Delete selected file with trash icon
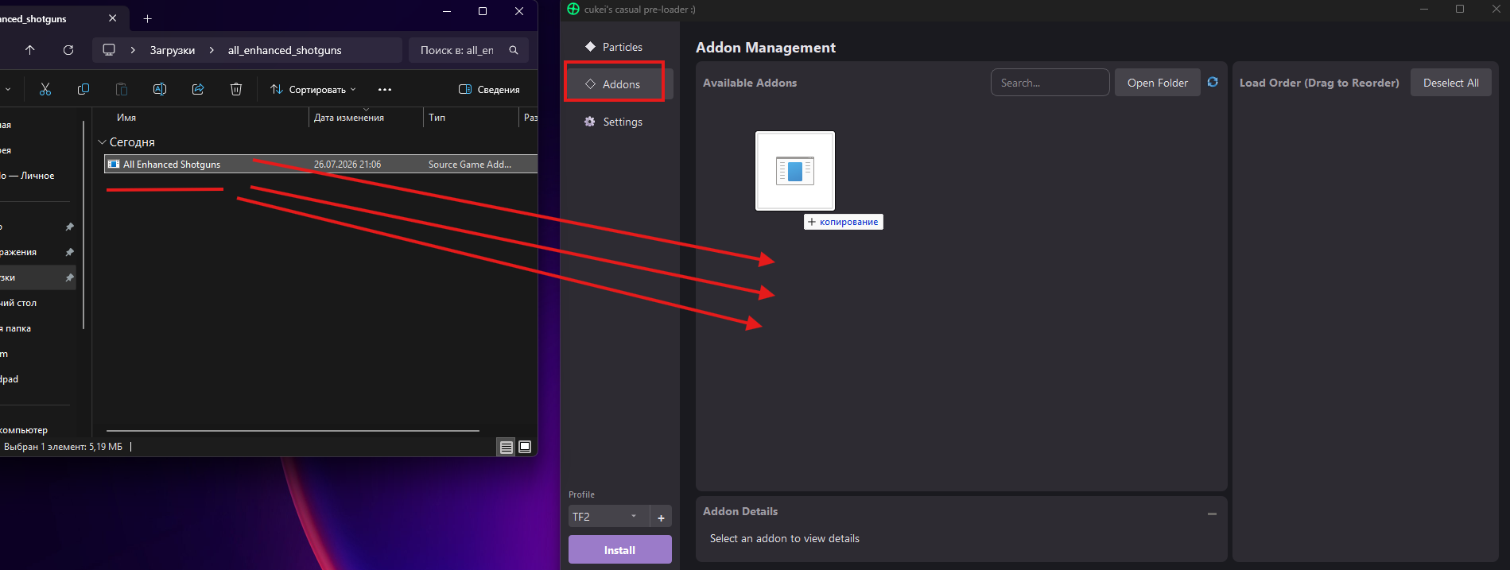The width and height of the screenshot is (1510, 570). (236, 90)
